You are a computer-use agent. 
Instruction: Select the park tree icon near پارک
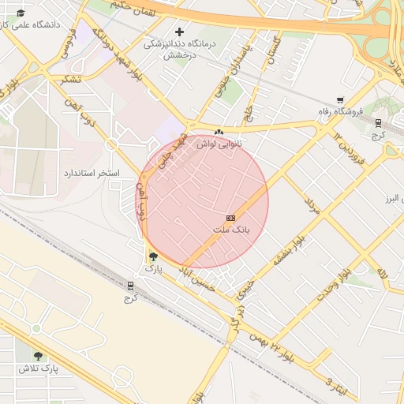click(x=153, y=256)
